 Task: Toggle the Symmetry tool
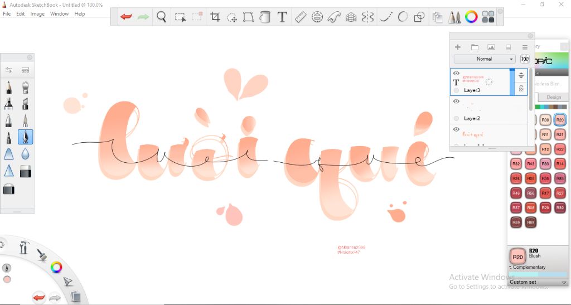tap(368, 17)
